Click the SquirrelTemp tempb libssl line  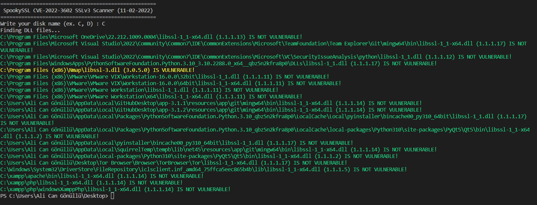click(x=218, y=150)
